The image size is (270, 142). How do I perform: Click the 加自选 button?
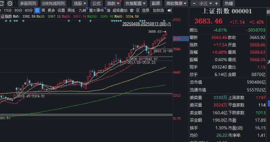pyautogui.click(x=158, y=10)
